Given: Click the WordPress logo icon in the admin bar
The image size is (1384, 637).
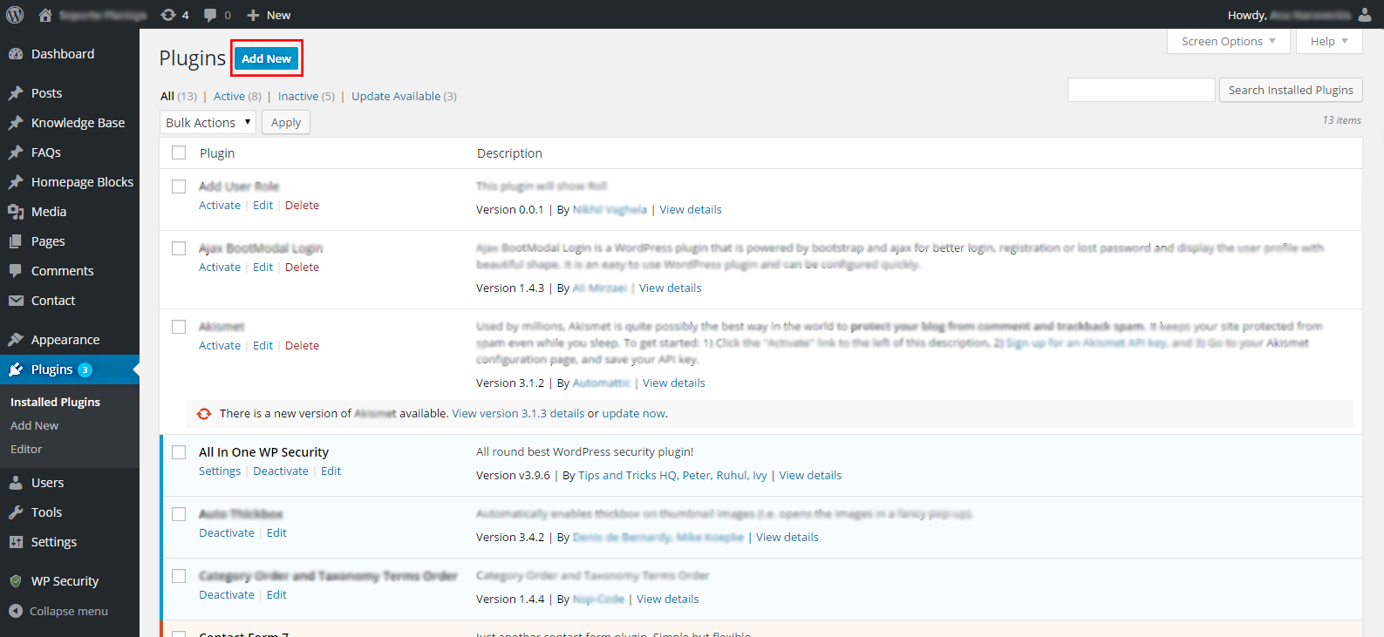Looking at the screenshot, I should click(15, 15).
